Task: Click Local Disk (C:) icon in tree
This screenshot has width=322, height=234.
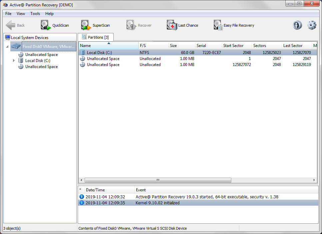Action: (x=21, y=61)
